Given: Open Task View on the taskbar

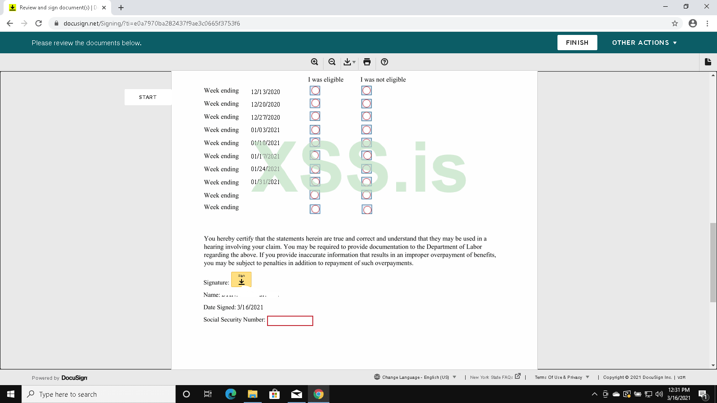Looking at the screenshot, I should [x=208, y=394].
